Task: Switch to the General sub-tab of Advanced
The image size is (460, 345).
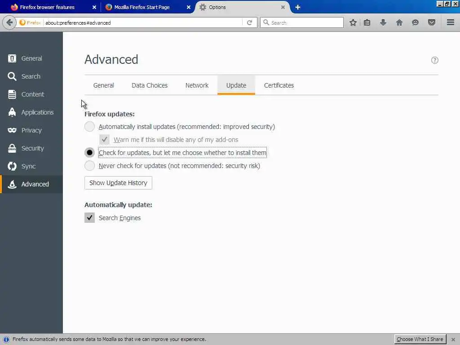Action: (x=104, y=85)
